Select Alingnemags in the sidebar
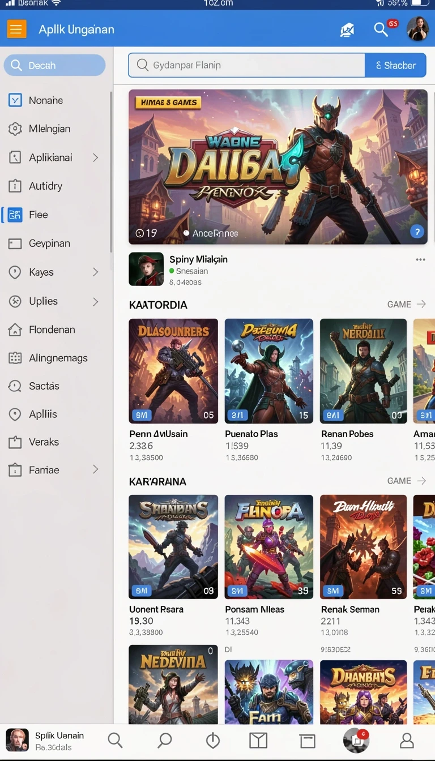 (56, 358)
